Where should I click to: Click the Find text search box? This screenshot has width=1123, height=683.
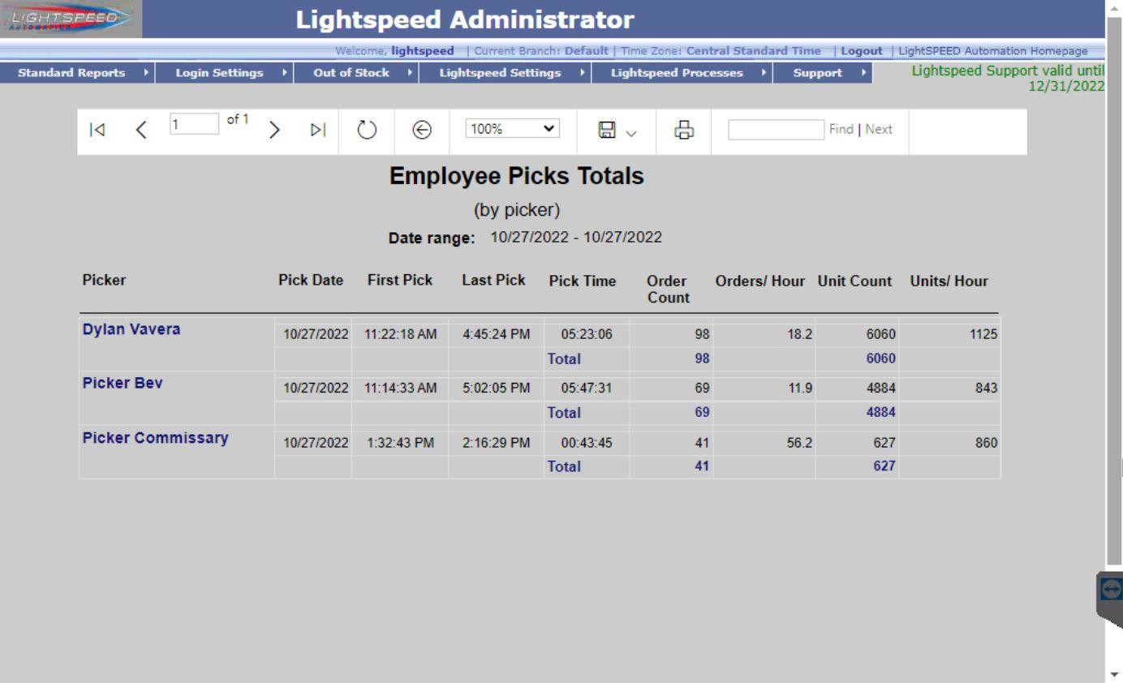776,130
